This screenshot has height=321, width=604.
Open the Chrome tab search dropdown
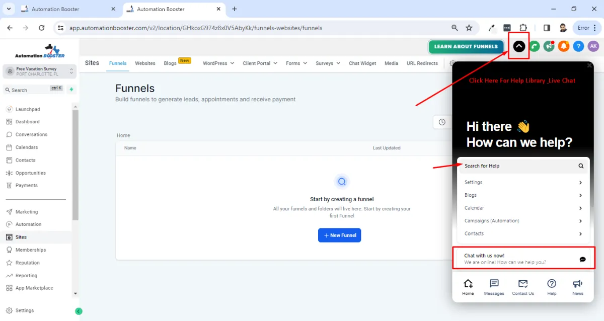(x=9, y=9)
